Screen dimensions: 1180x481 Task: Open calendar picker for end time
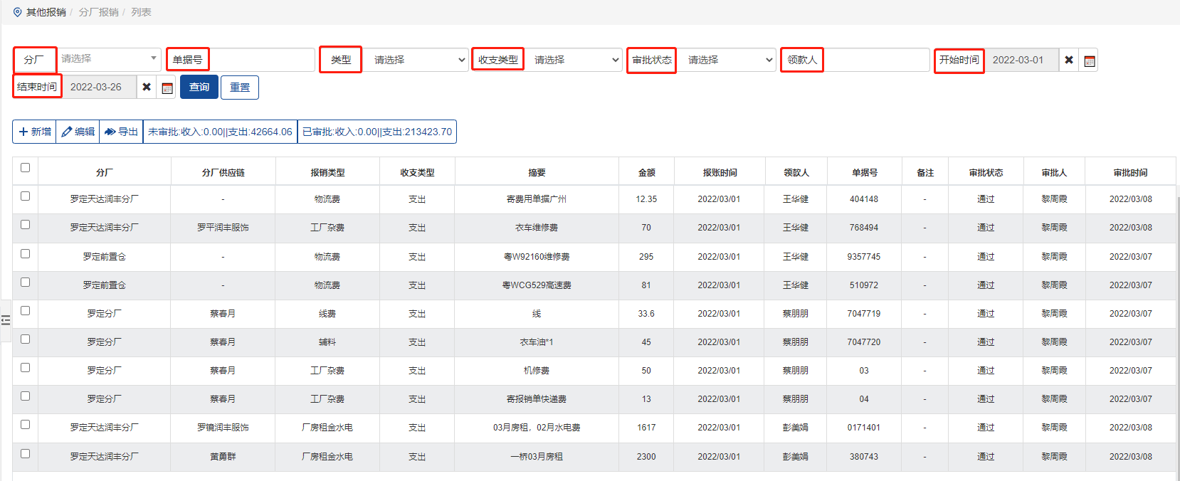[167, 88]
